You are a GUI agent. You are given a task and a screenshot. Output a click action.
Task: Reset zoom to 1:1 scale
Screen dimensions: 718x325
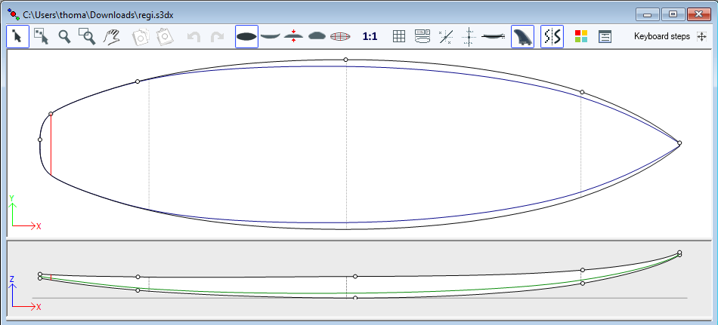tap(370, 36)
